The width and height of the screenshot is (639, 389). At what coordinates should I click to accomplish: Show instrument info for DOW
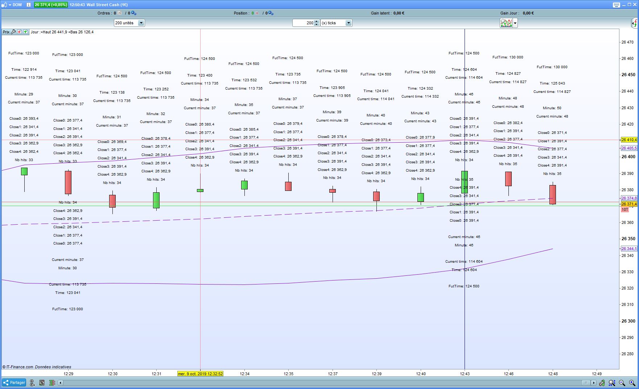[x=29, y=5]
